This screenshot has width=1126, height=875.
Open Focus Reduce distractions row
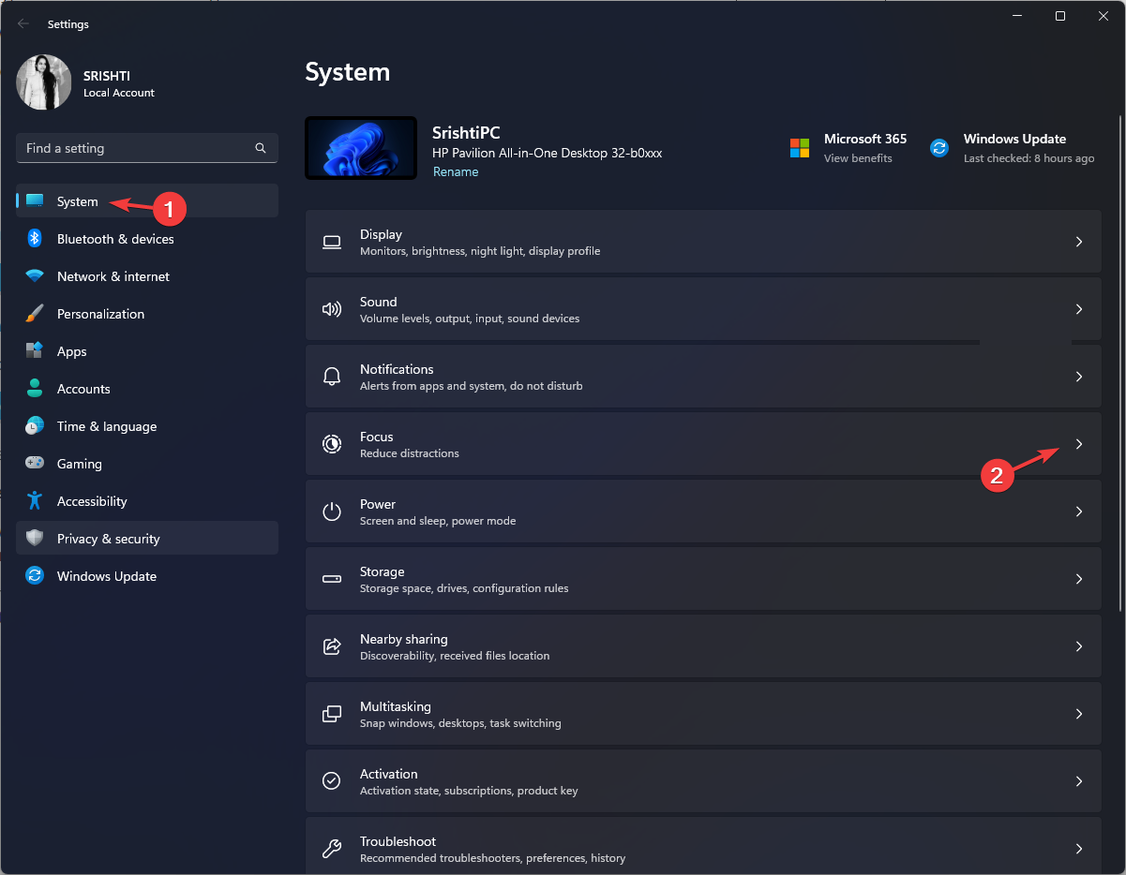point(703,444)
